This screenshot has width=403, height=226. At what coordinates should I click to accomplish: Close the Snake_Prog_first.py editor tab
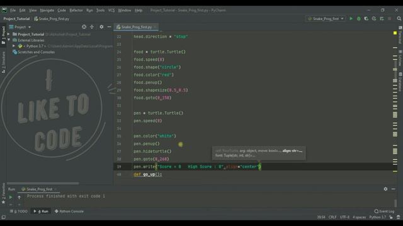click(x=155, y=27)
